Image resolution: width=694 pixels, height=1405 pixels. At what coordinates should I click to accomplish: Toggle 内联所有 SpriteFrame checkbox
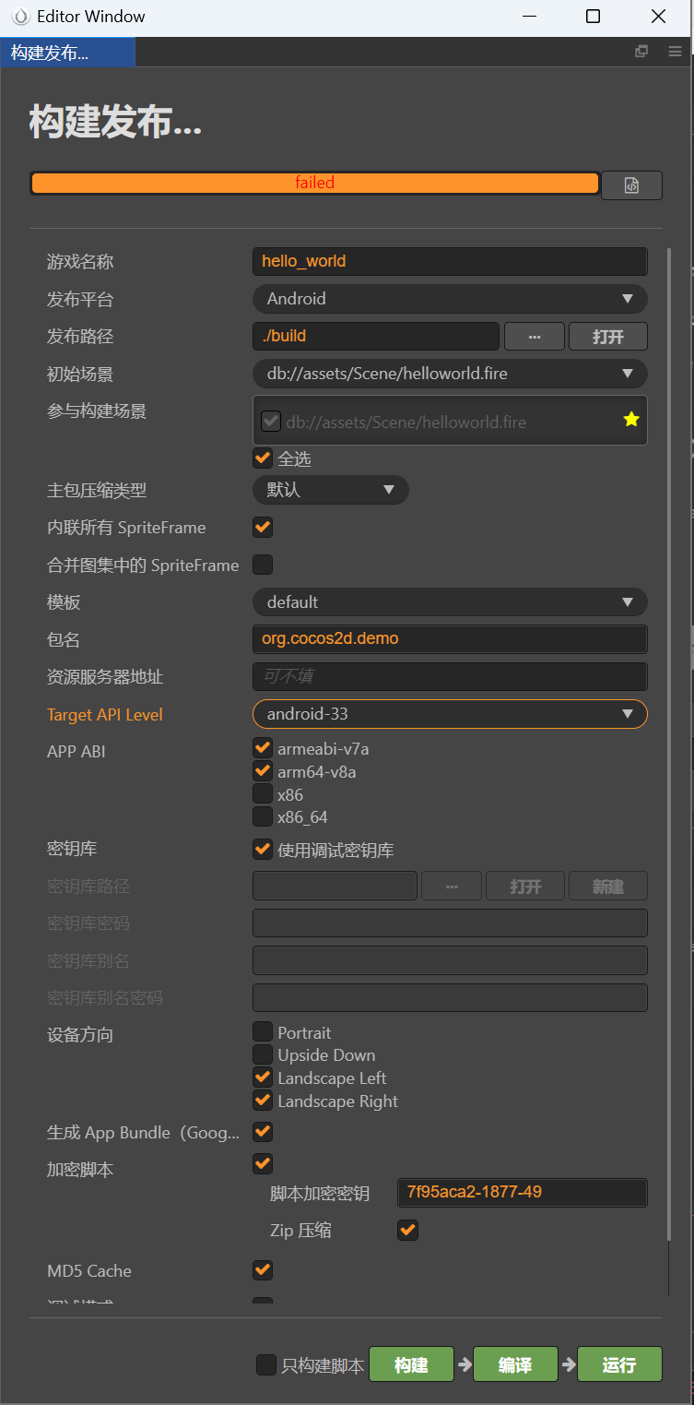click(263, 527)
